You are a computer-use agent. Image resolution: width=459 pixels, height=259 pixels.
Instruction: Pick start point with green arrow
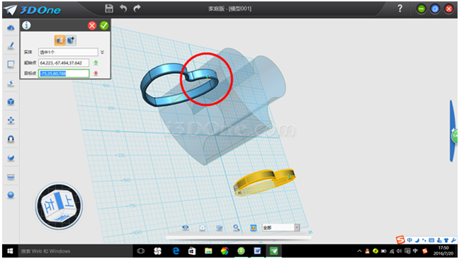96,63
